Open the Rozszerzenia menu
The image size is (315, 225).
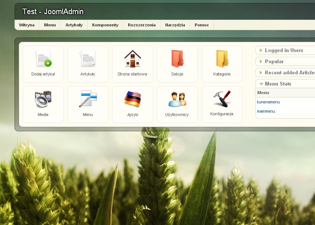pyautogui.click(x=142, y=25)
